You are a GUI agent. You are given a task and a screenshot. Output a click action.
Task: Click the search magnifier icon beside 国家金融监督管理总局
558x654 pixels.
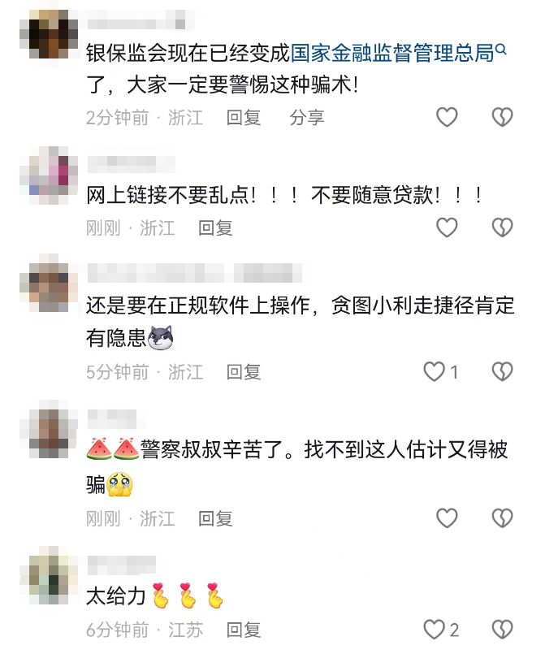tap(501, 50)
